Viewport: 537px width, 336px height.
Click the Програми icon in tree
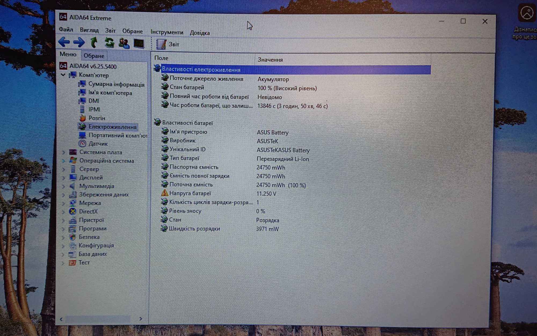[x=72, y=229]
